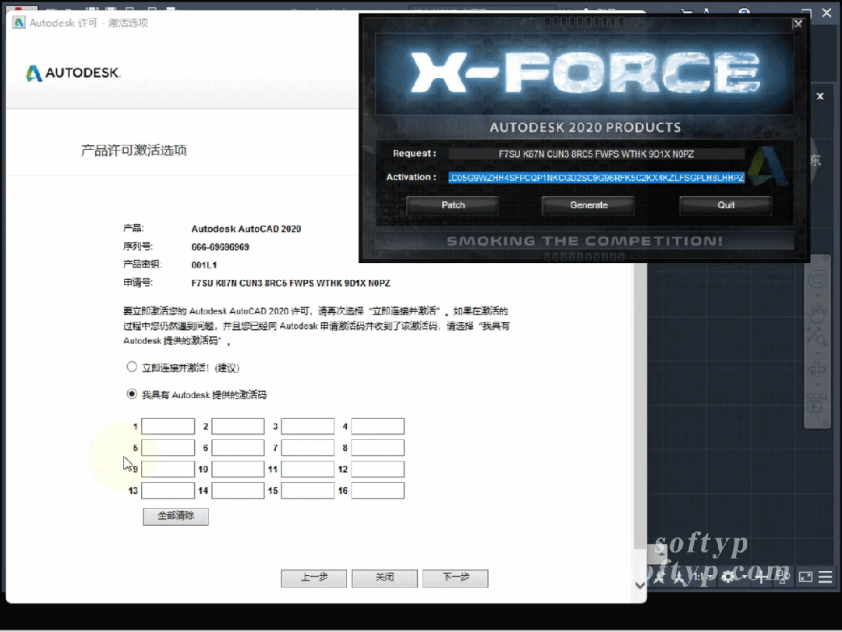Close the X-Force window with its X
The image size is (842, 632).
click(798, 23)
